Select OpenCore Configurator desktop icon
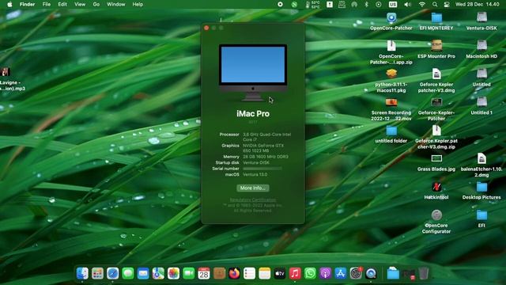Viewport: 506px width, 285px height. 436,215
